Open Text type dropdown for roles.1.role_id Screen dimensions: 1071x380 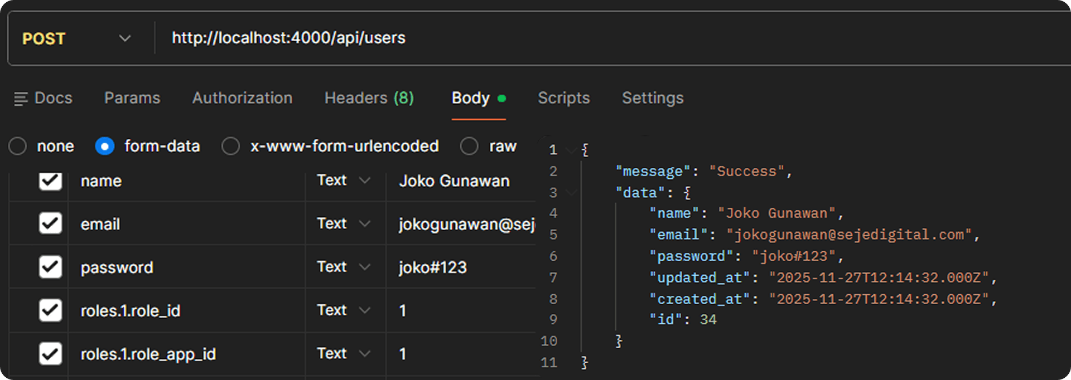tap(344, 310)
